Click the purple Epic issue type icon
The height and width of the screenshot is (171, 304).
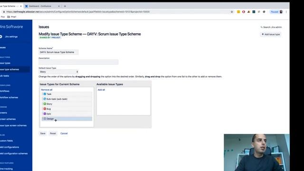pyautogui.click(x=45, y=114)
